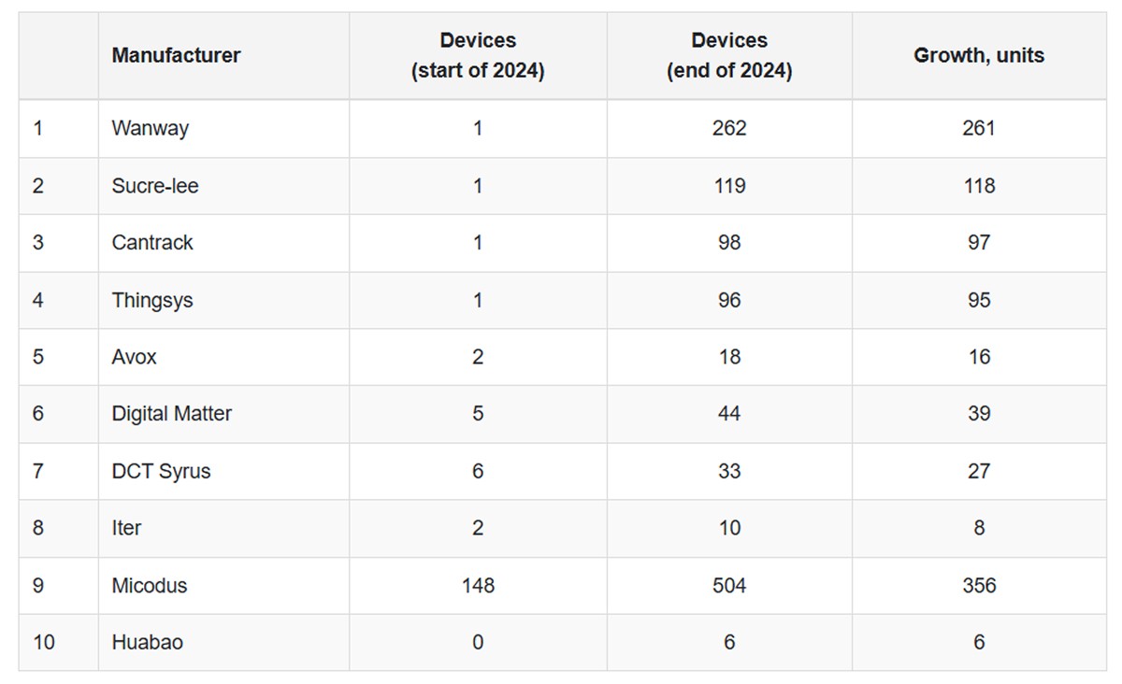The width and height of the screenshot is (1122, 684).
Task: Click the Devices (end of 2024) header
Action: [x=729, y=56]
